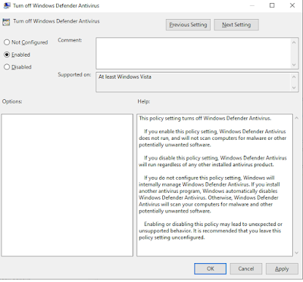
Task: Click the Comment box up arrow
Action: tap(294, 42)
